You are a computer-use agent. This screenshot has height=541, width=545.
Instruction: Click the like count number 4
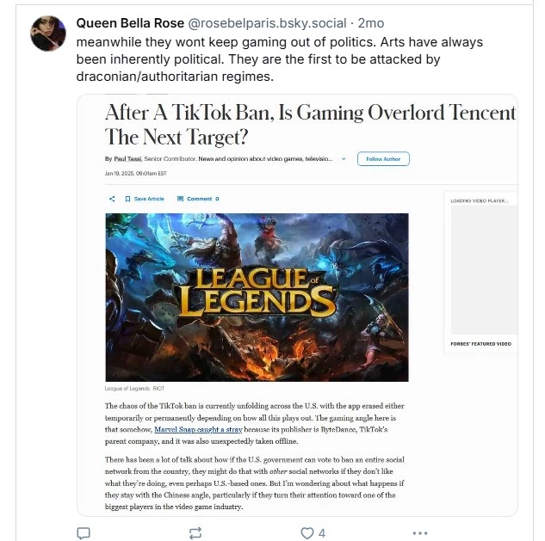point(322,533)
